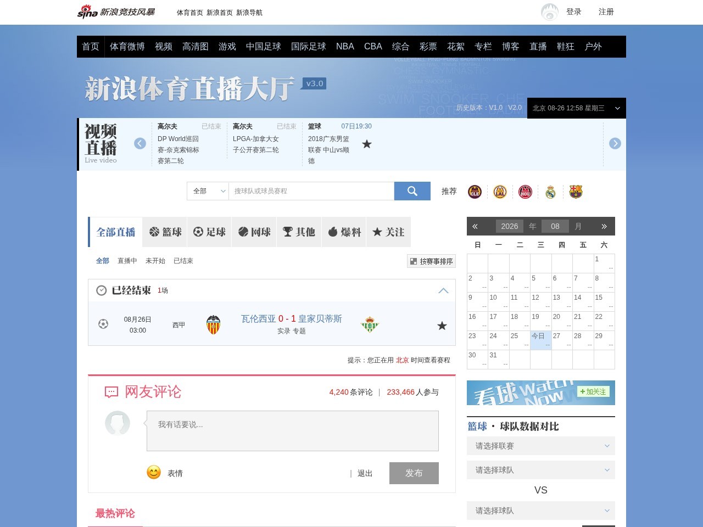703x527 pixels.
Task: Switch to the 爆料 tab
Action: (x=344, y=232)
